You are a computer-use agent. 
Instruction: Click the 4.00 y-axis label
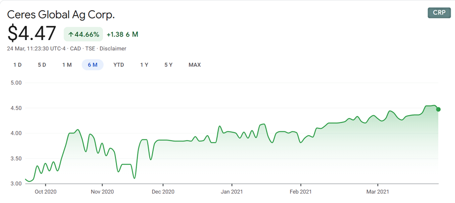[x=17, y=133]
